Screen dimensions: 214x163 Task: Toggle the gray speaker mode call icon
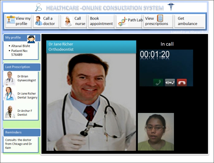point(170,82)
